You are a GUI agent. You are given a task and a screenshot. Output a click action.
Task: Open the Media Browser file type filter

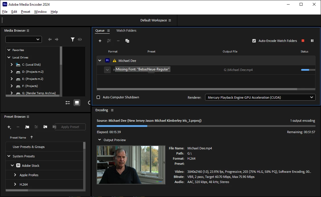(x=72, y=39)
